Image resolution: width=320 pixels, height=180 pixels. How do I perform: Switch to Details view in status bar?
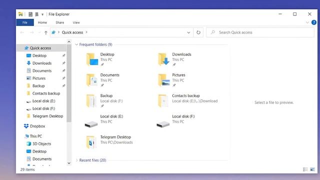point(305,169)
